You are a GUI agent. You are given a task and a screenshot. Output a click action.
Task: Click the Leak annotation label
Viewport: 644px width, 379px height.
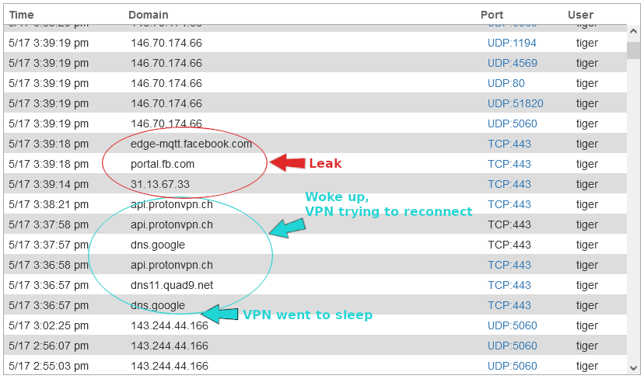325,163
